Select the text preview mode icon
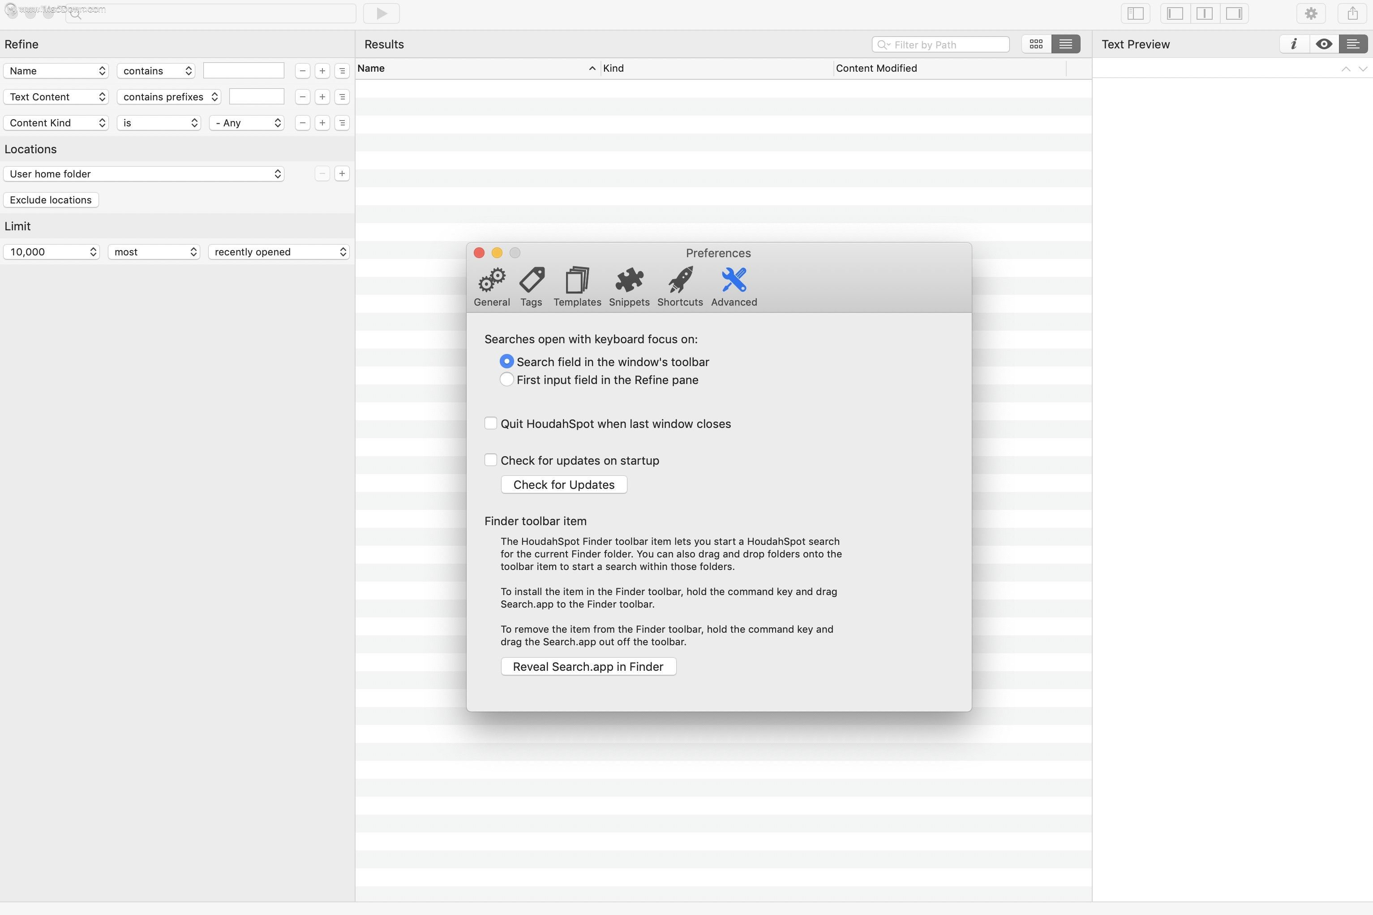The width and height of the screenshot is (1373, 915). [1352, 44]
